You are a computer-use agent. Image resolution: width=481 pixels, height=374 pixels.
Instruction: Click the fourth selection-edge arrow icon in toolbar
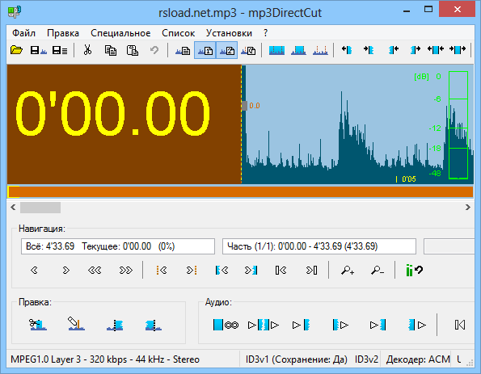415,49
